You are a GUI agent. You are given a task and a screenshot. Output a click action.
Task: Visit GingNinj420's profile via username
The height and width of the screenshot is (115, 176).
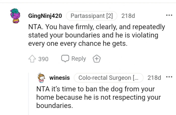[45, 16]
